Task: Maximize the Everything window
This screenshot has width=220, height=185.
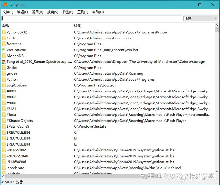Action: [200, 5]
